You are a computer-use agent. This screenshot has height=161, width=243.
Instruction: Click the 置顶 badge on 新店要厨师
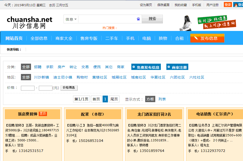coord(43,114)
